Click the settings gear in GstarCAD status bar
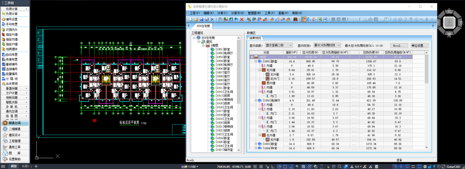The width and height of the screenshot is (465, 169). (425, 167)
